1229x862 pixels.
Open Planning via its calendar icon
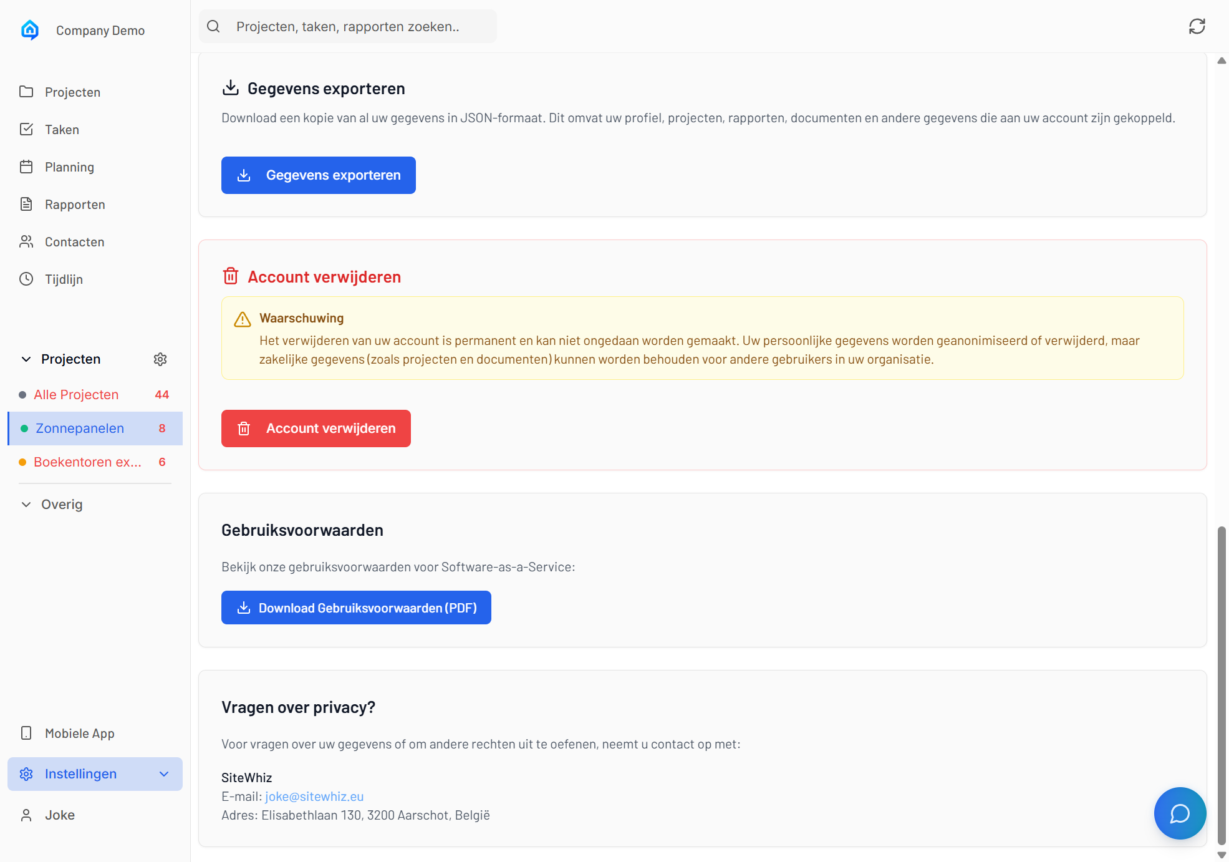click(26, 167)
